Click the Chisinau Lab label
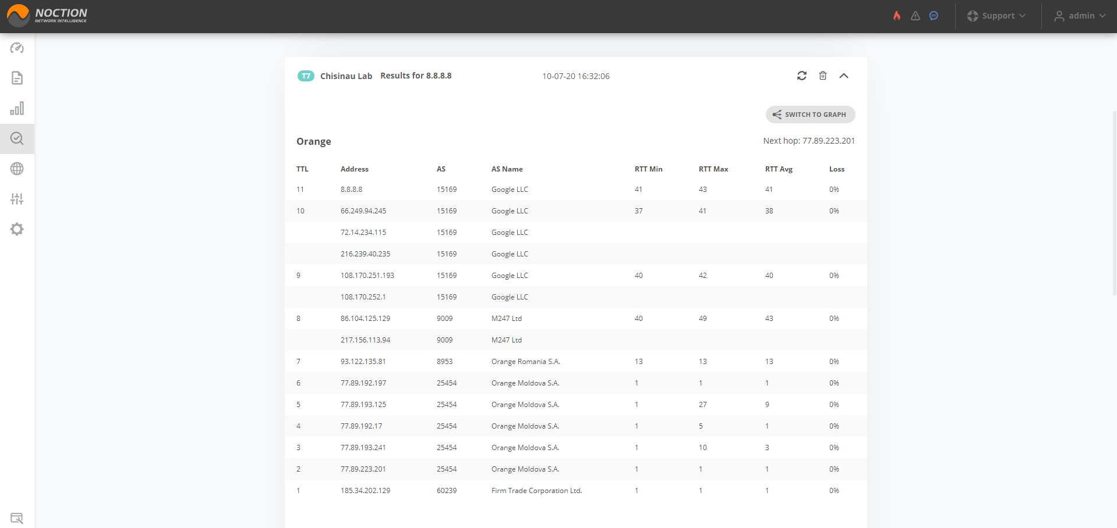1117x528 pixels. 346,76
